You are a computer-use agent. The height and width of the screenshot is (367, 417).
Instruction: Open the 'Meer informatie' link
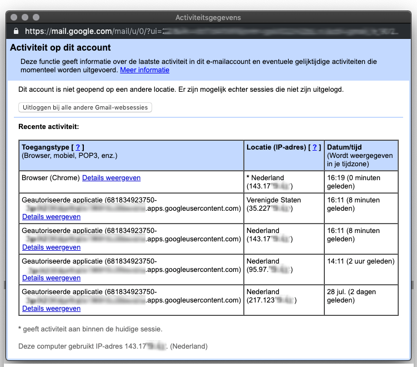click(144, 70)
